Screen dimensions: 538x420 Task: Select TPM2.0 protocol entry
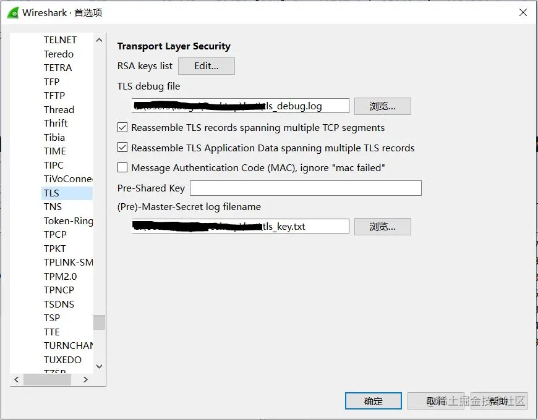[x=61, y=277]
